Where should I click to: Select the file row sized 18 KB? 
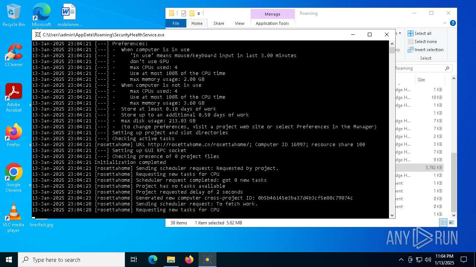(419, 98)
